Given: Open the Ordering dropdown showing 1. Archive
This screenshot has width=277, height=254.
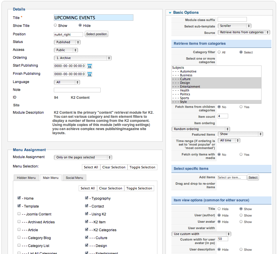Looking at the screenshot, I should (83, 58).
